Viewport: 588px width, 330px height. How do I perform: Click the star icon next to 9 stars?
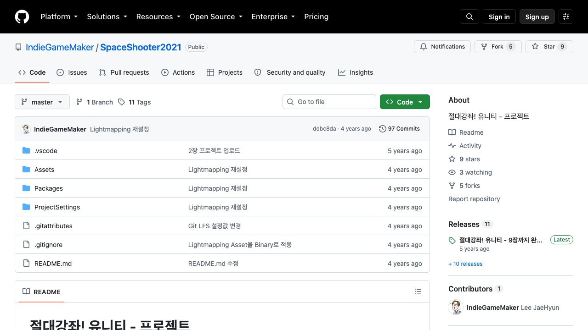point(452,159)
